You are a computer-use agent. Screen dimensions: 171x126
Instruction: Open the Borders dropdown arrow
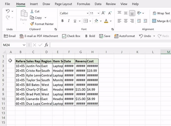pyautogui.click(x=90, y=21)
